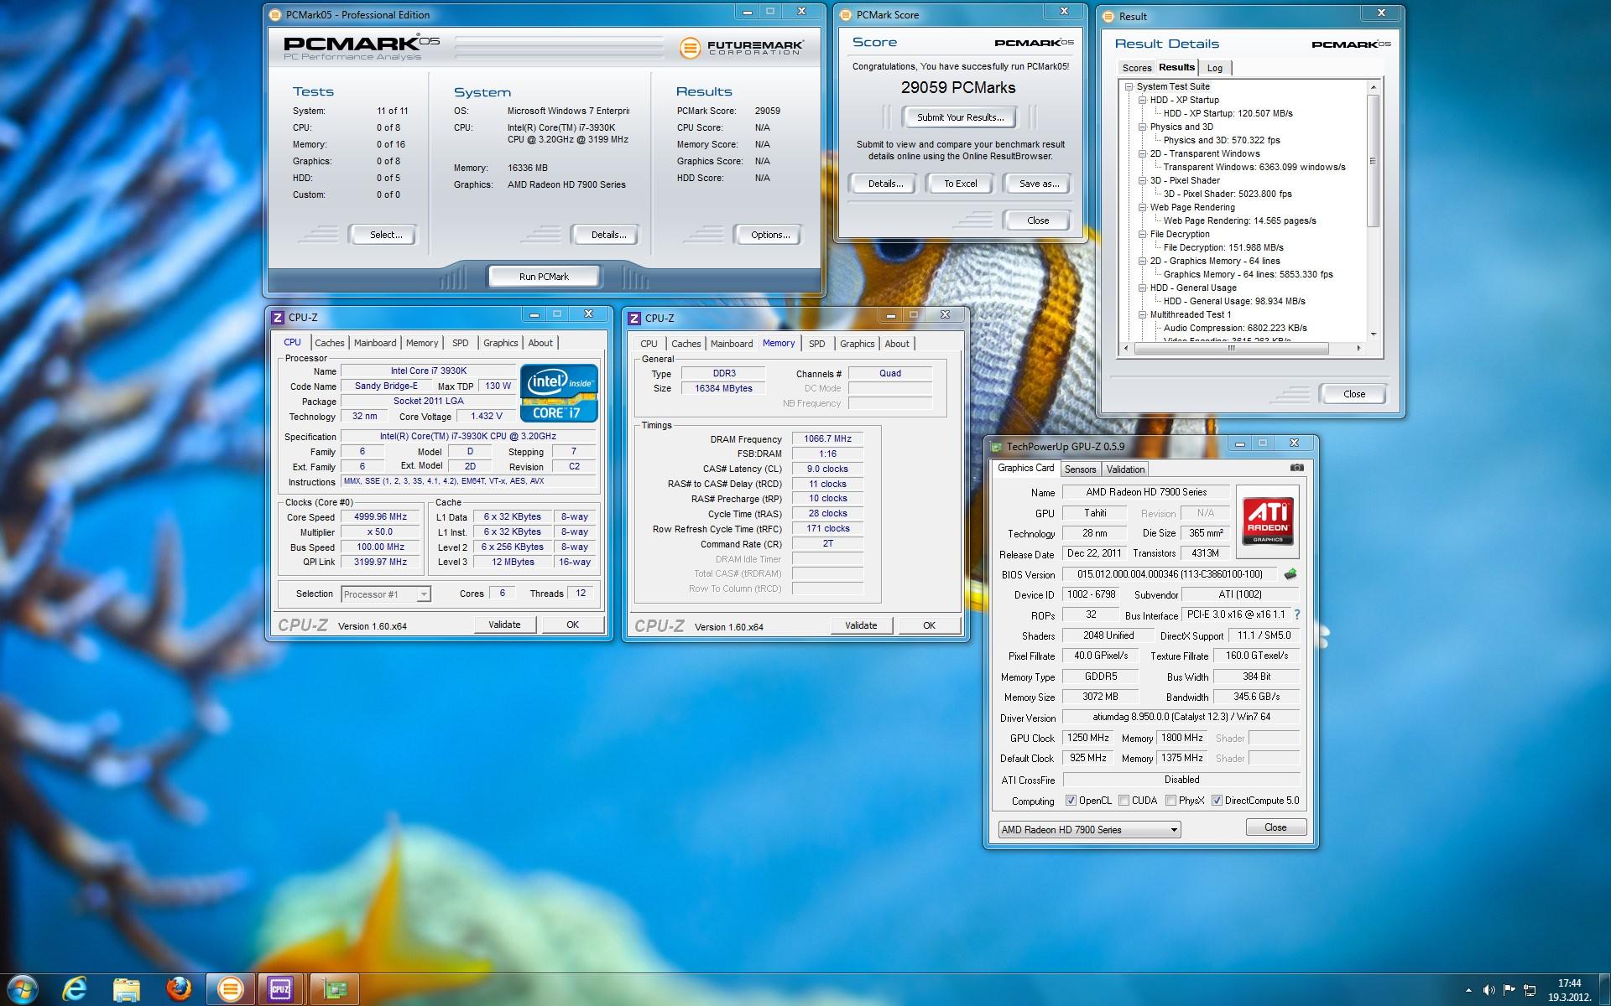Collapse the 2D - Transparent Windows node
Image resolution: width=1611 pixels, height=1006 pixels.
[1143, 153]
